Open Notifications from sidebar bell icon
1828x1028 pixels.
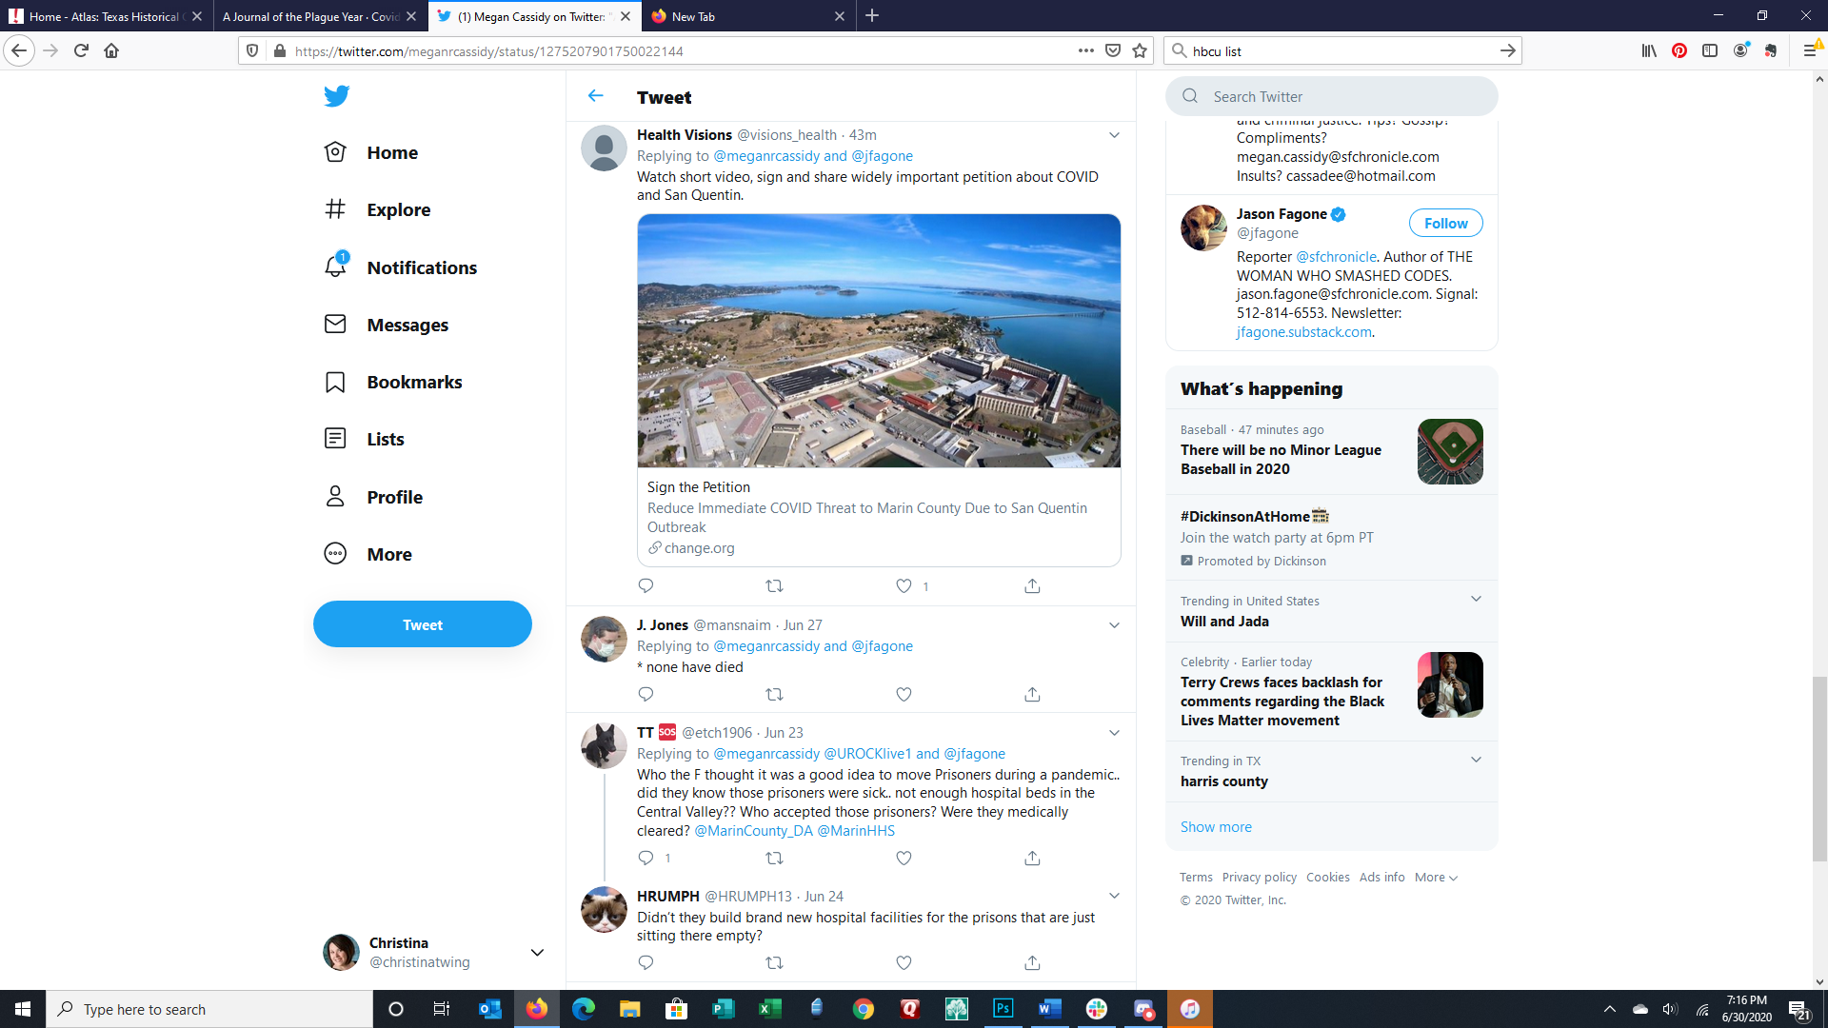pyautogui.click(x=335, y=267)
